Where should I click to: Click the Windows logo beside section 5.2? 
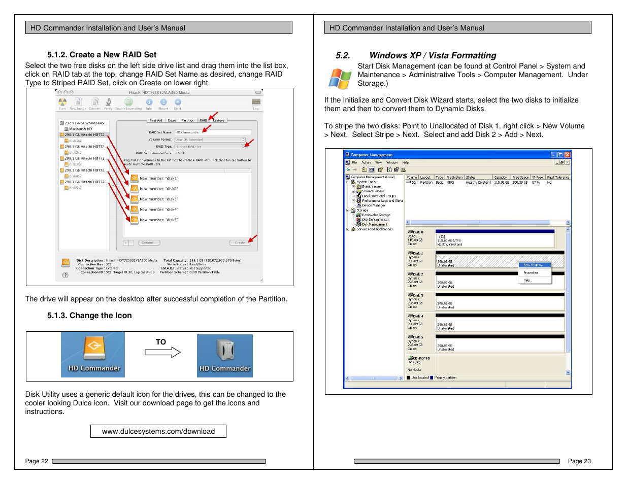pyautogui.click(x=340, y=79)
